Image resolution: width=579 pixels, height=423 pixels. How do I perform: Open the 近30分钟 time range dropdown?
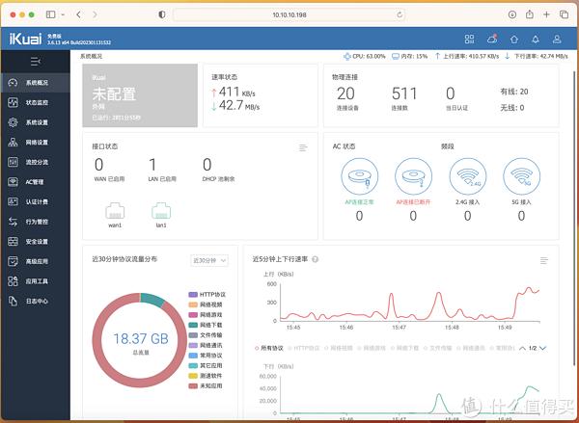(209, 260)
